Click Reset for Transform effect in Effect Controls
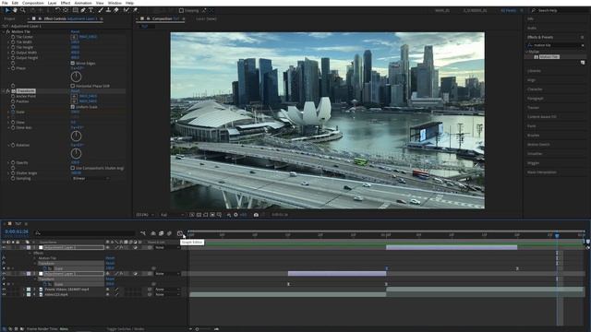This screenshot has height=332, width=591. tap(75, 91)
